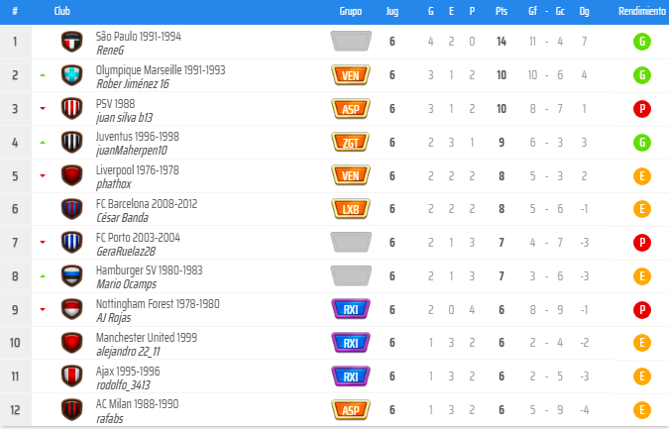This screenshot has height=429, width=669.
Task: Sort by the Rendimiento column header
Action: pyautogui.click(x=641, y=11)
